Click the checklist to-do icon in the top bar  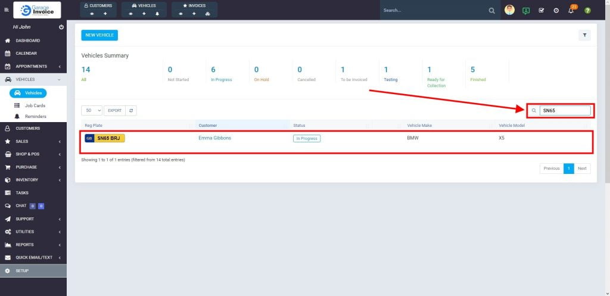541,11
